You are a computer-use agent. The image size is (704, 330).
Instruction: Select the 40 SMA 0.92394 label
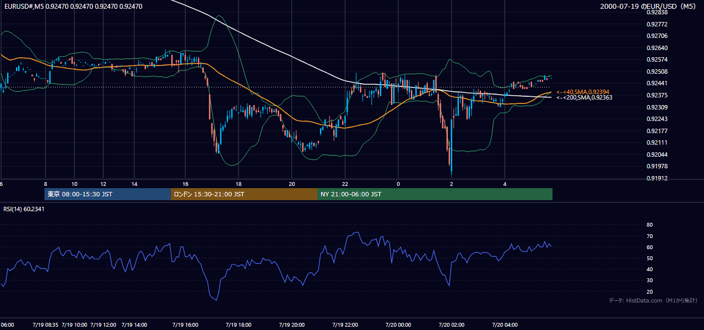point(583,92)
